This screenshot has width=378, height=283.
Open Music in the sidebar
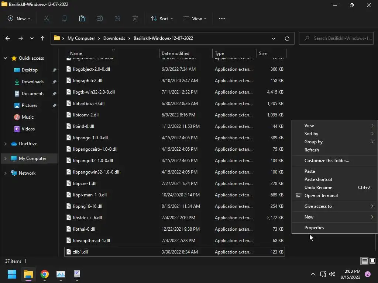(27, 117)
